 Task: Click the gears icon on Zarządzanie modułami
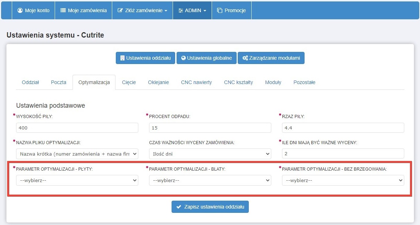245,58
